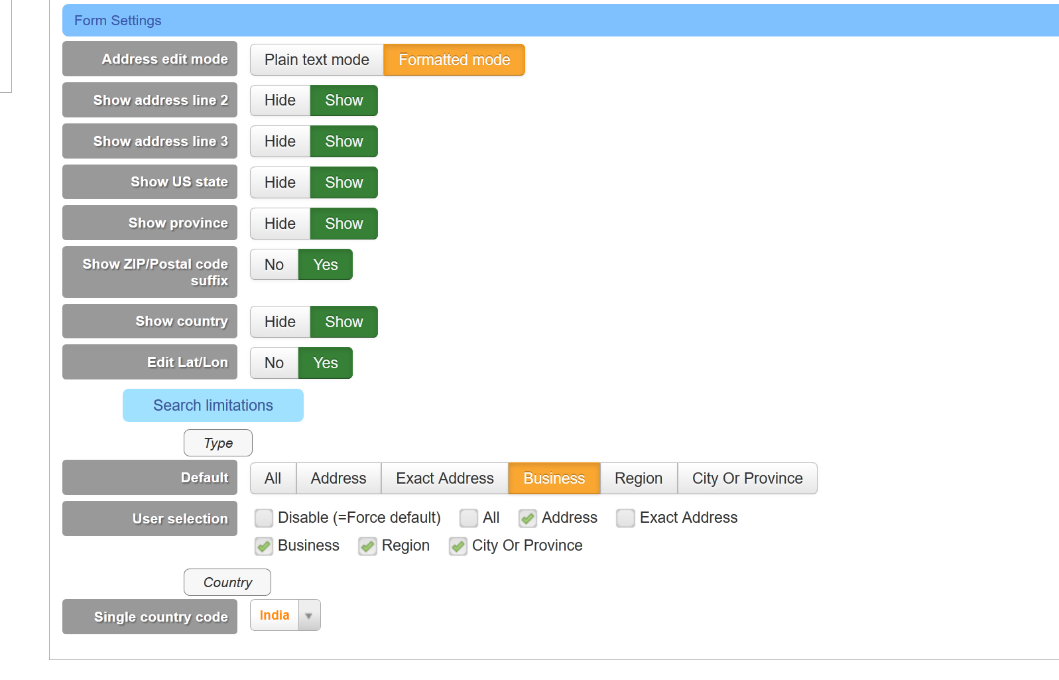Click the Default label
This screenshot has width=1059, height=680.
(150, 478)
